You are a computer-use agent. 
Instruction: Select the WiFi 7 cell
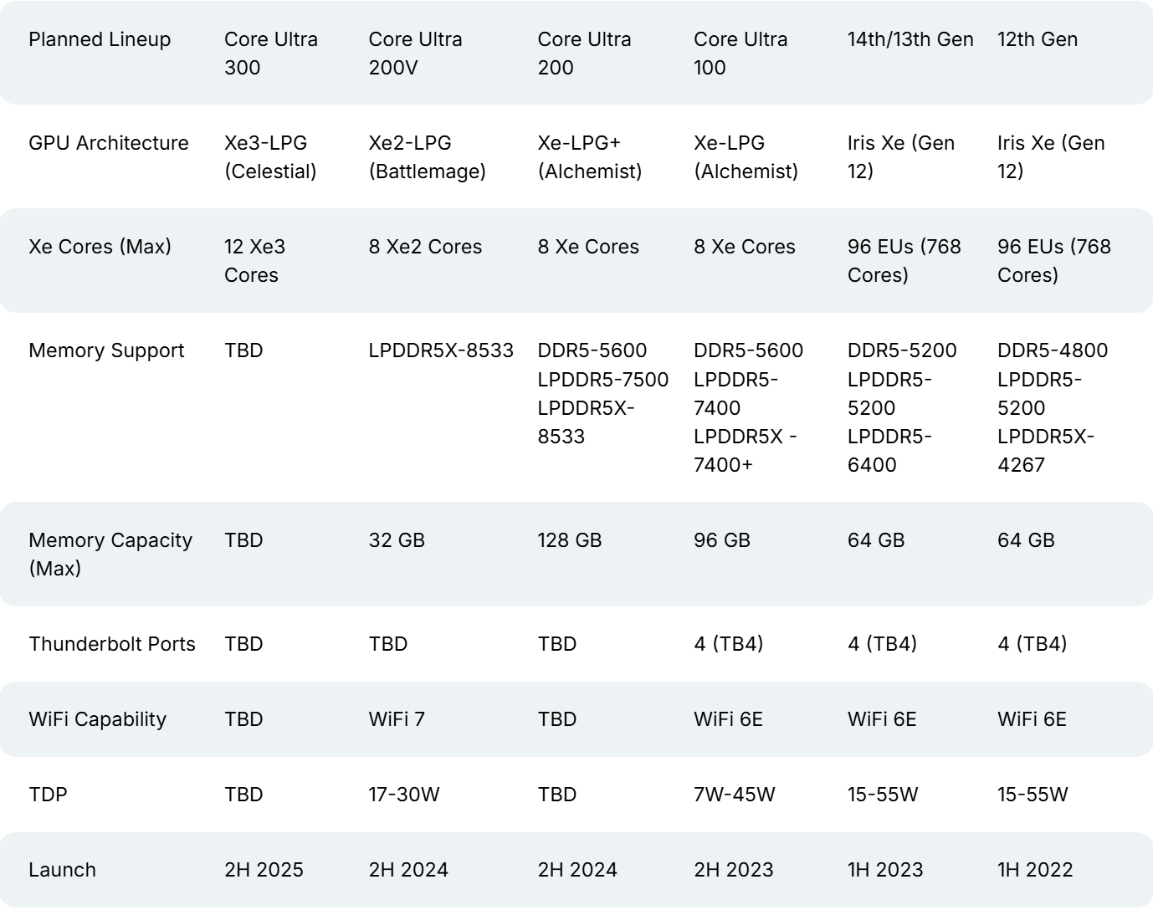click(397, 719)
